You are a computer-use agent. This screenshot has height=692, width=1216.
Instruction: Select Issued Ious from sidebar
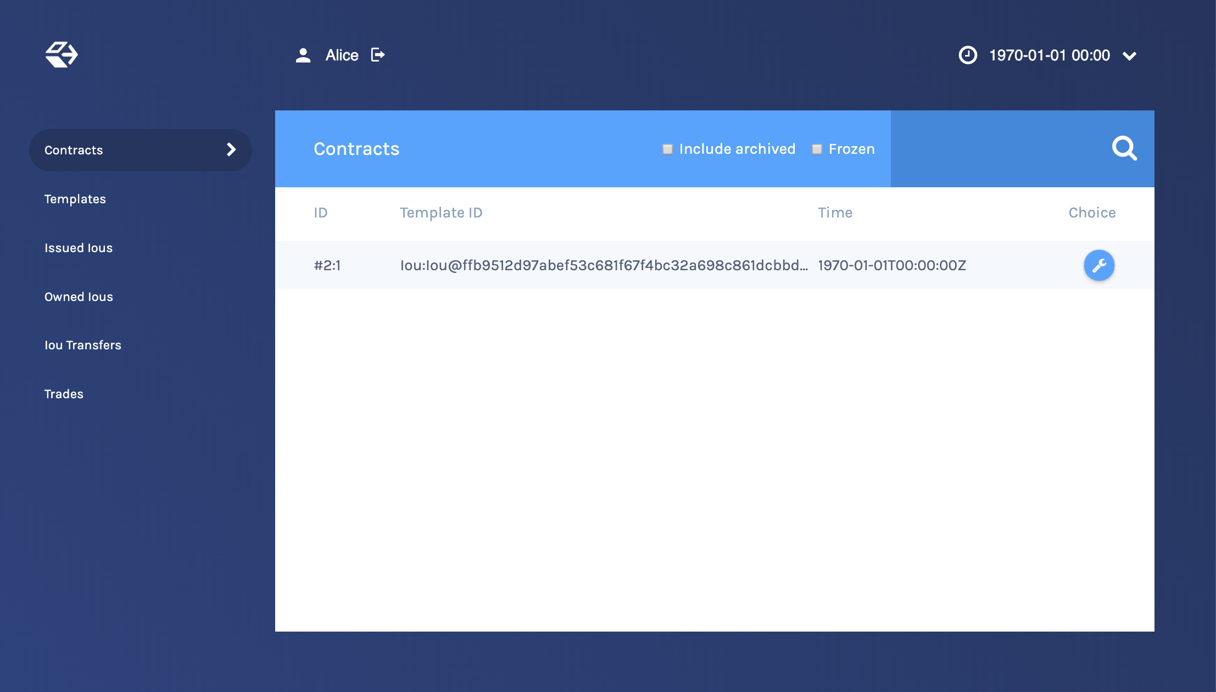click(x=77, y=247)
